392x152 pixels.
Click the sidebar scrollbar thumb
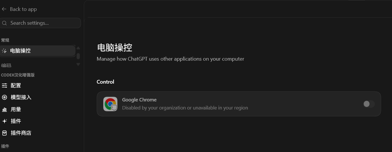click(x=78, y=56)
